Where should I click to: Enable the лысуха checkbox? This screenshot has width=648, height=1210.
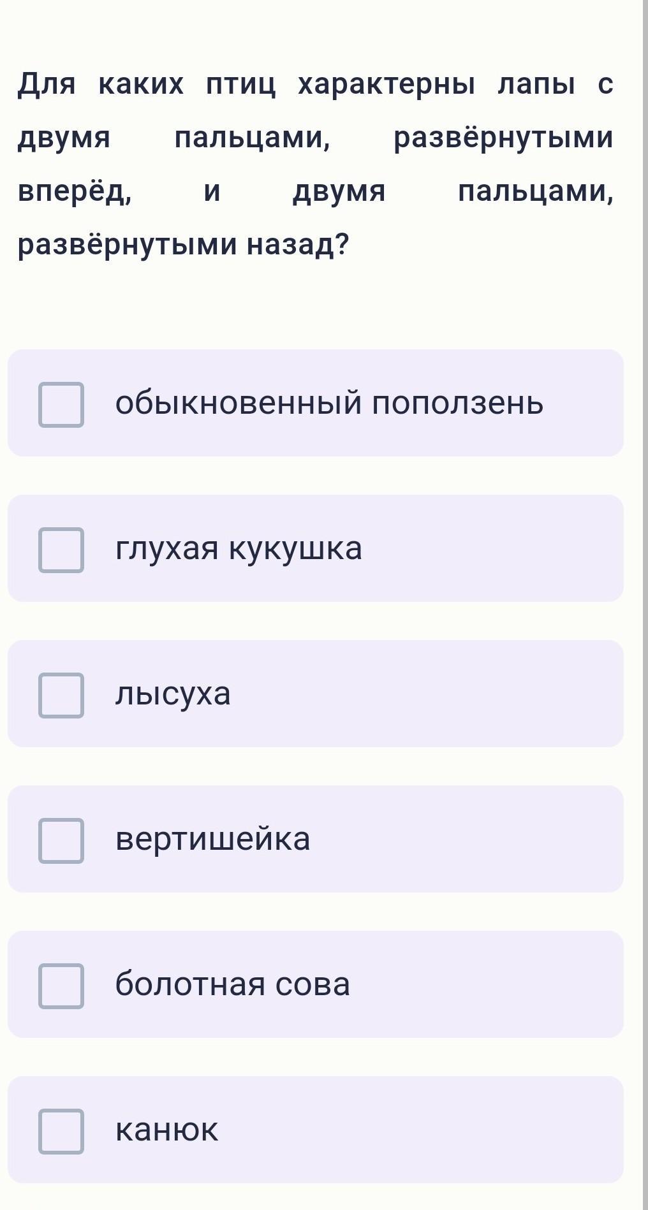coord(61,695)
